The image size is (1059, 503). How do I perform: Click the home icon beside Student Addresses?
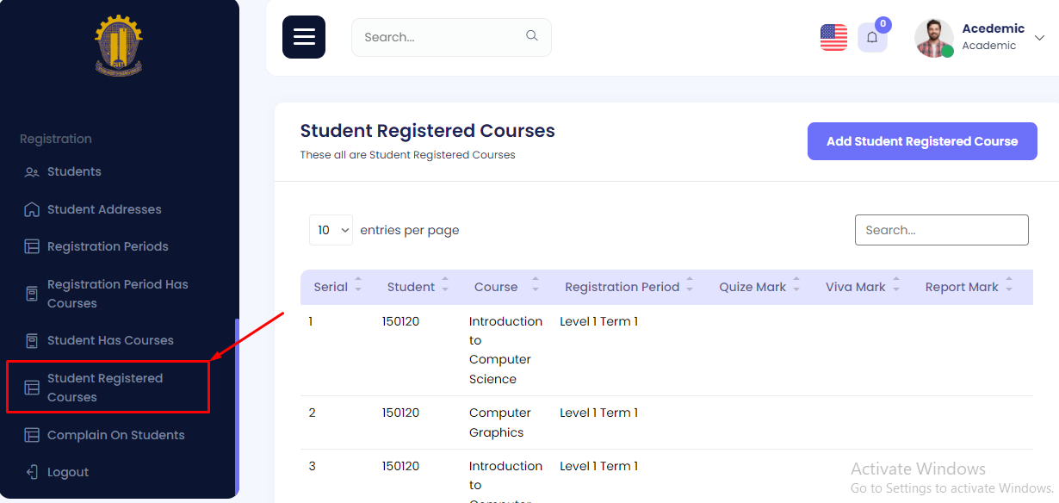(x=32, y=209)
